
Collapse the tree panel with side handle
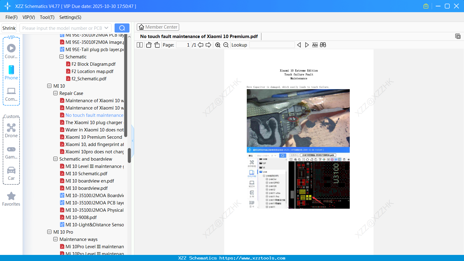point(133,141)
